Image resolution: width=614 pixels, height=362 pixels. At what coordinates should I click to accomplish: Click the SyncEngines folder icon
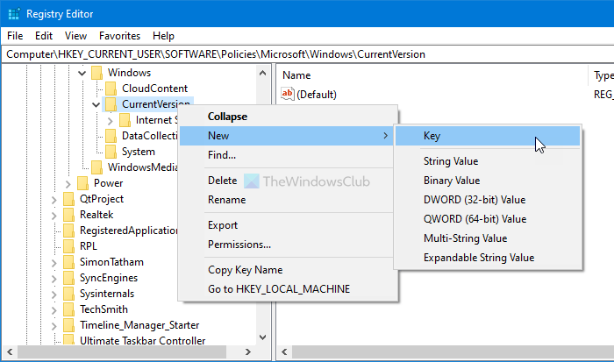[69, 278]
